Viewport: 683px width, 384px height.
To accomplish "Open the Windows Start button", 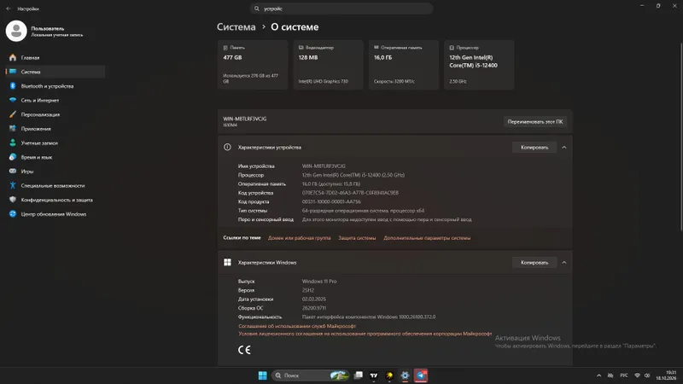I will 262,375.
